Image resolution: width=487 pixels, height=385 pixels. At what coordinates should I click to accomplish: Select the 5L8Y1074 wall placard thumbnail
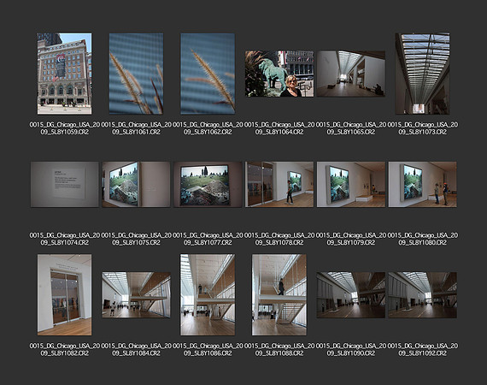(x=65, y=184)
